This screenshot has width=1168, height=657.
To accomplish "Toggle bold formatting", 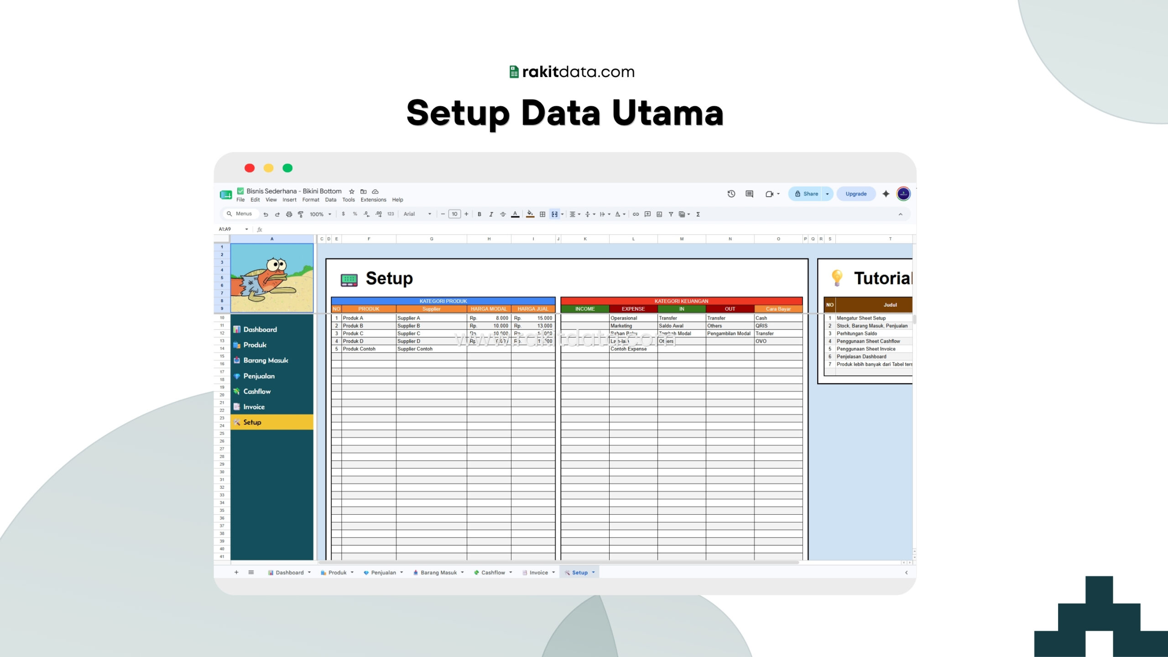I will pyautogui.click(x=479, y=214).
